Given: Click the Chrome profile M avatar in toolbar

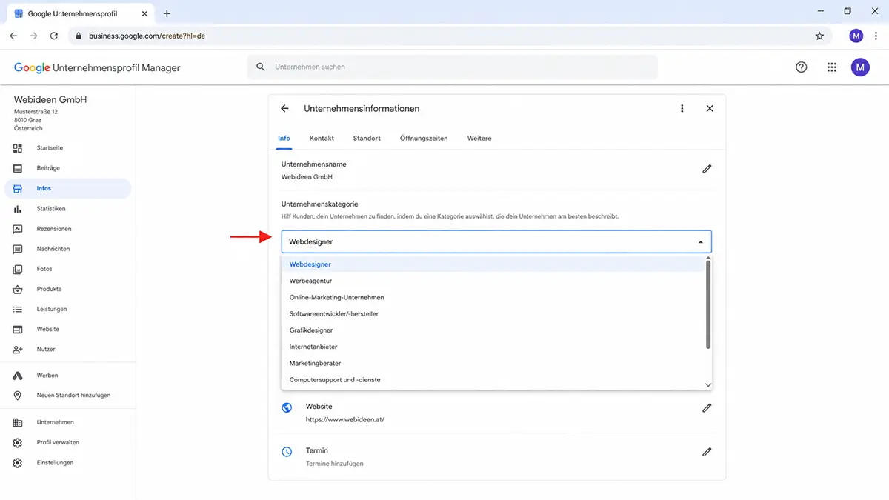Looking at the screenshot, I should click(x=856, y=36).
